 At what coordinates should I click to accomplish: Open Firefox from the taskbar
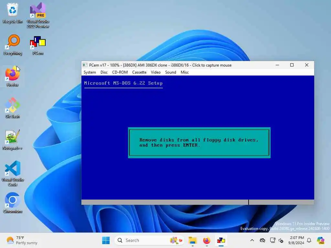pyautogui.click(x=207, y=240)
